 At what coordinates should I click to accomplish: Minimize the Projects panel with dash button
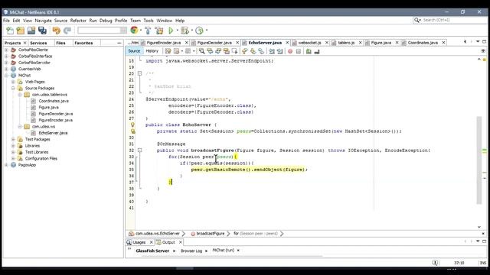(x=119, y=43)
